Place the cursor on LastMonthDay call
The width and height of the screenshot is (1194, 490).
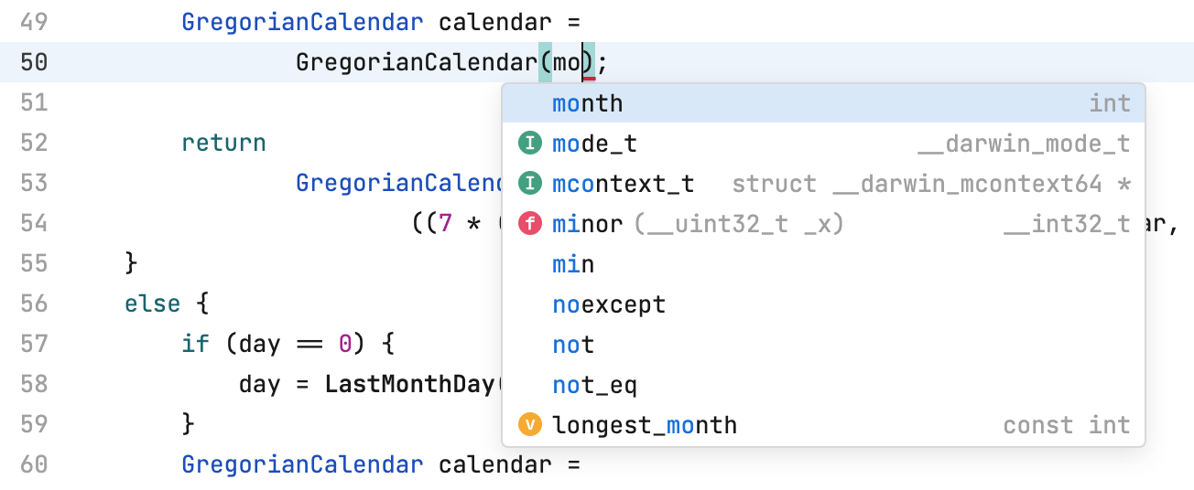pos(408,384)
